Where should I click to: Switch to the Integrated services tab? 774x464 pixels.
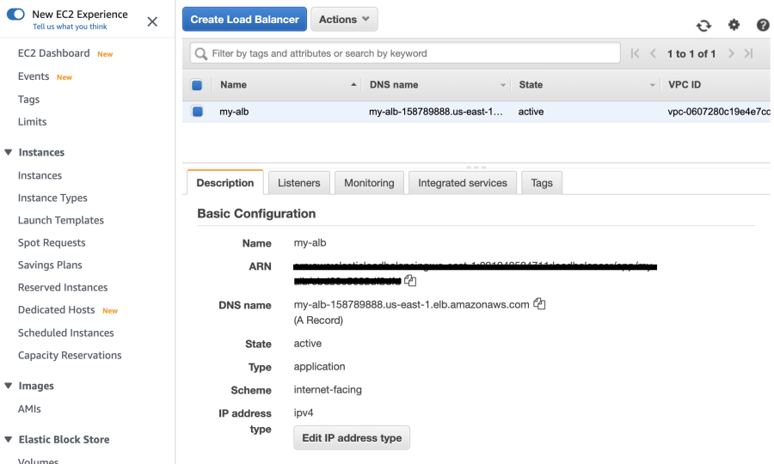point(463,183)
